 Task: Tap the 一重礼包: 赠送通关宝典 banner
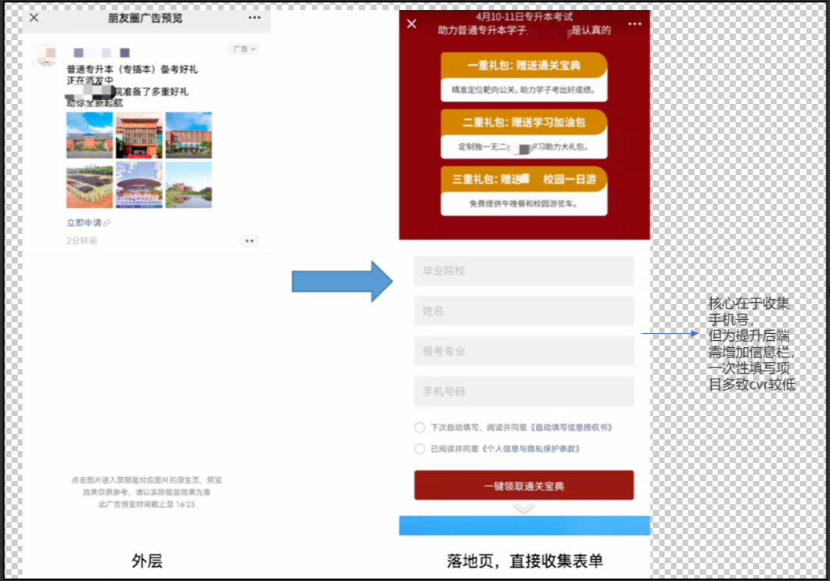tap(523, 66)
